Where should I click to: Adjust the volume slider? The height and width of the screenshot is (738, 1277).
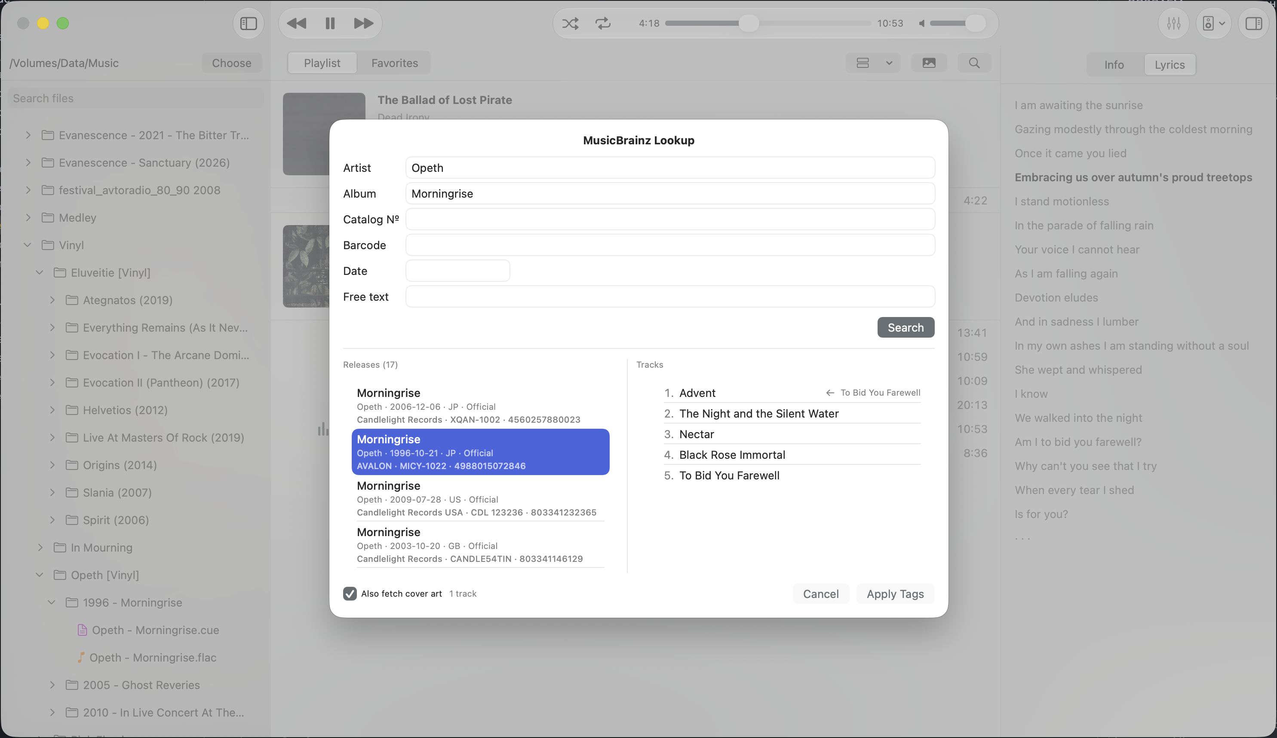point(957,23)
